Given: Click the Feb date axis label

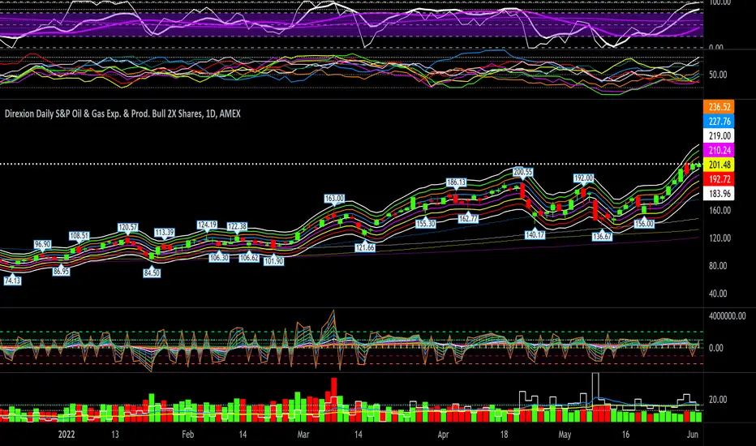Looking at the screenshot, I should 188,435.
